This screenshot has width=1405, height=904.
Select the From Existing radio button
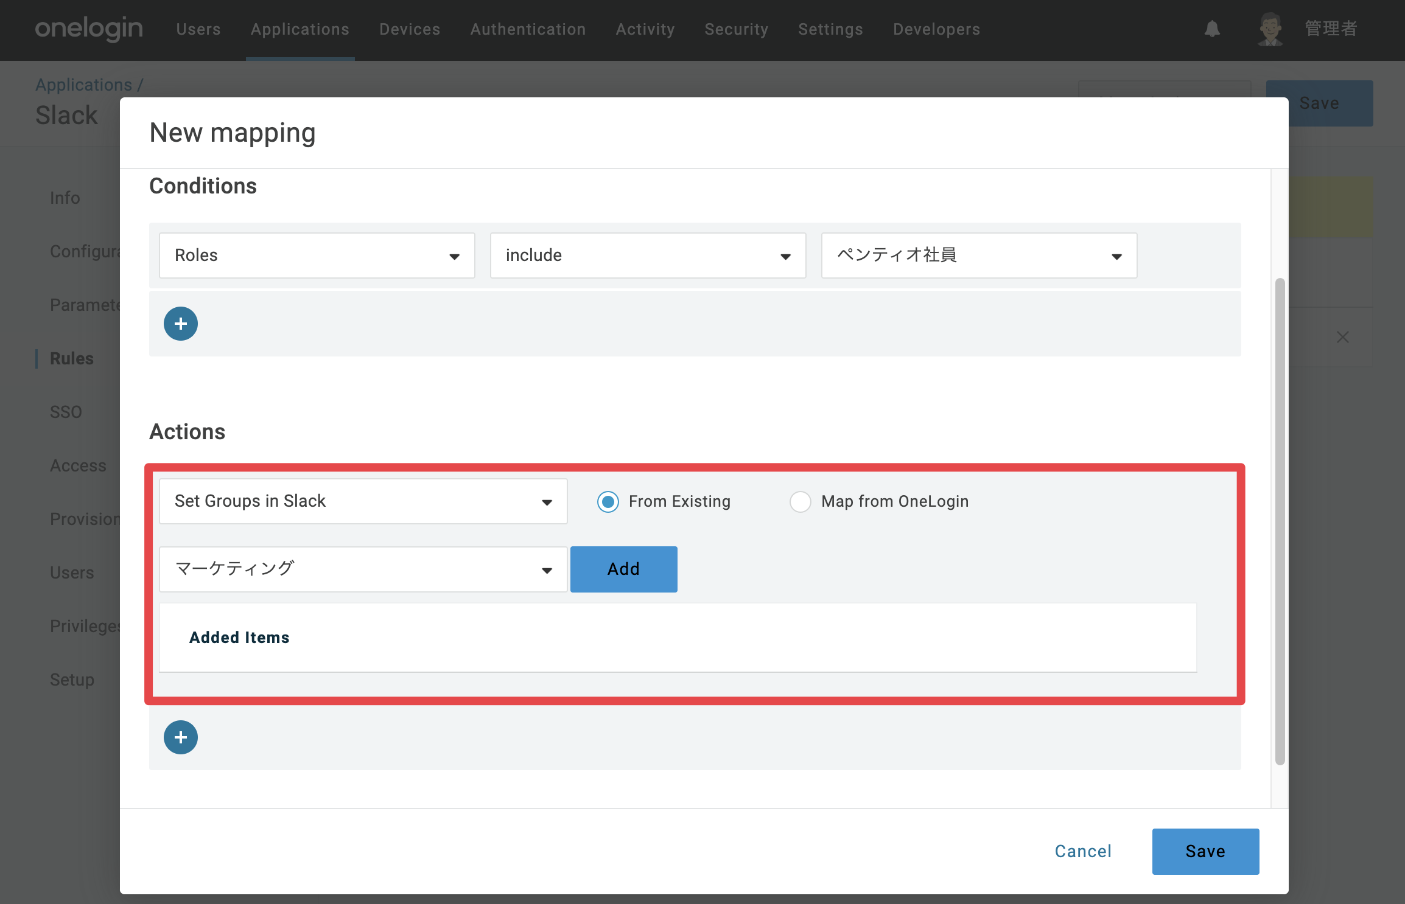608,502
